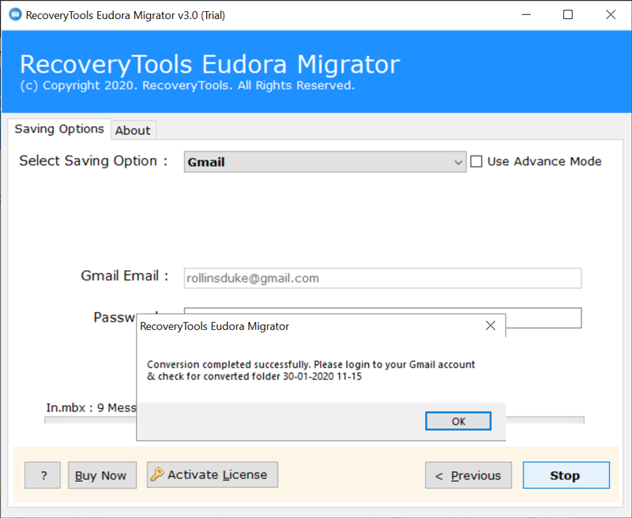This screenshot has height=518, width=632.
Task: Enable the Use Advance Mode checkbox
Action: tap(476, 162)
